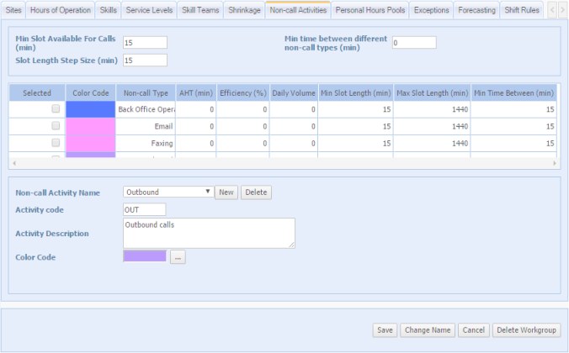Image resolution: width=569 pixels, height=353 pixels.
Task: Open the Non-call Activity Name dropdown
Action: coord(168,192)
